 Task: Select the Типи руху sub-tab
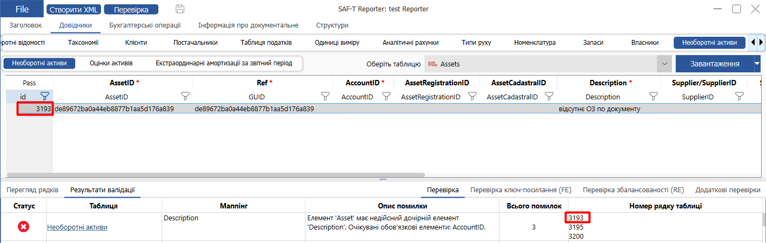pos(476,43)
